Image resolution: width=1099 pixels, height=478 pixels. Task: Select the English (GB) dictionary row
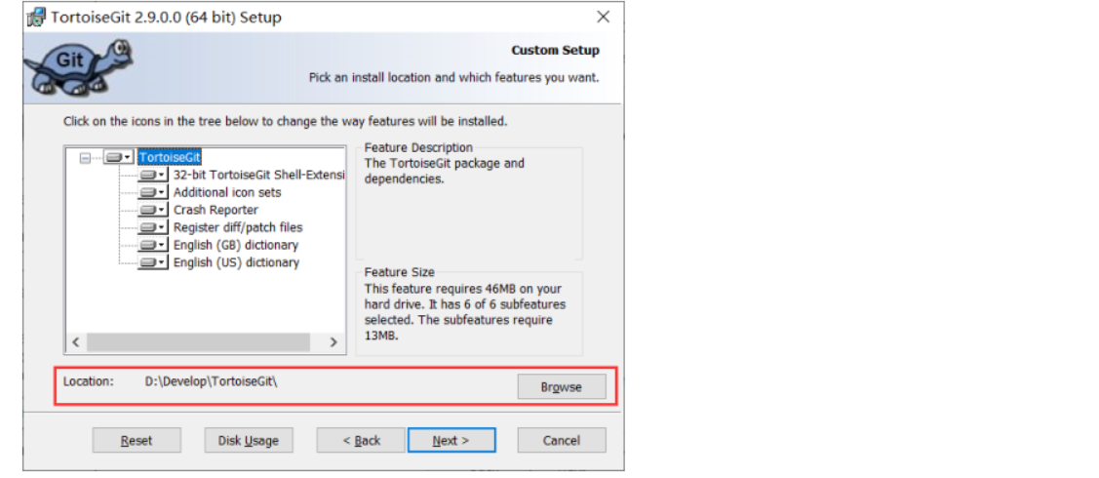click(x=236, y=245)
